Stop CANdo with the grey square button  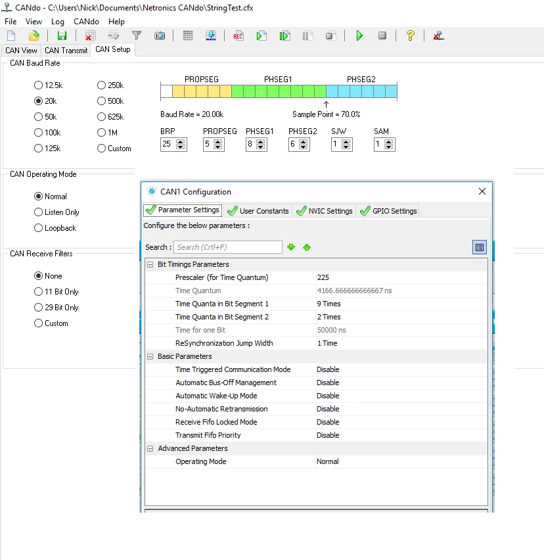[x=382, y=35]
